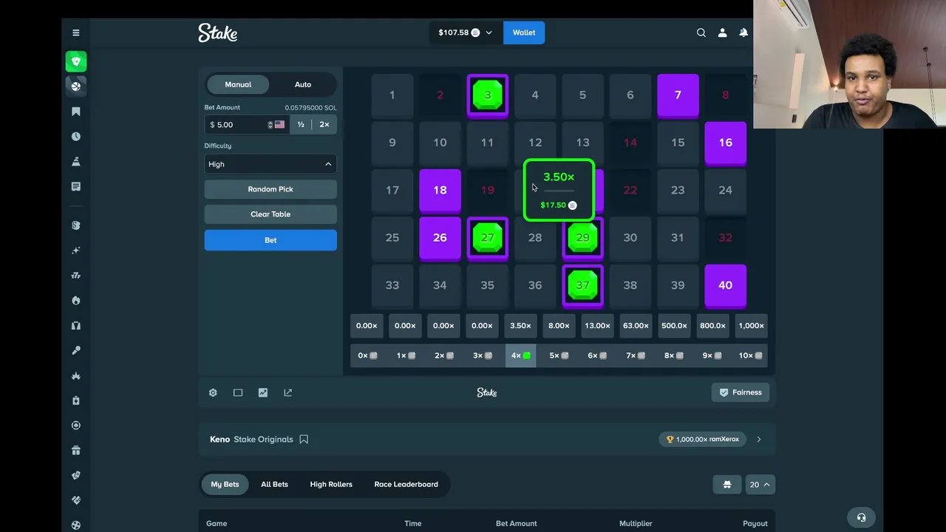
Task: Open the $107.58 balance dropdown
Action: tap(465, 33)
